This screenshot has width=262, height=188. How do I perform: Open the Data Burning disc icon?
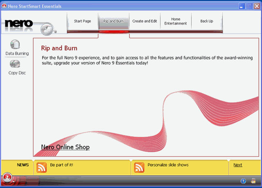click(15, 44)
